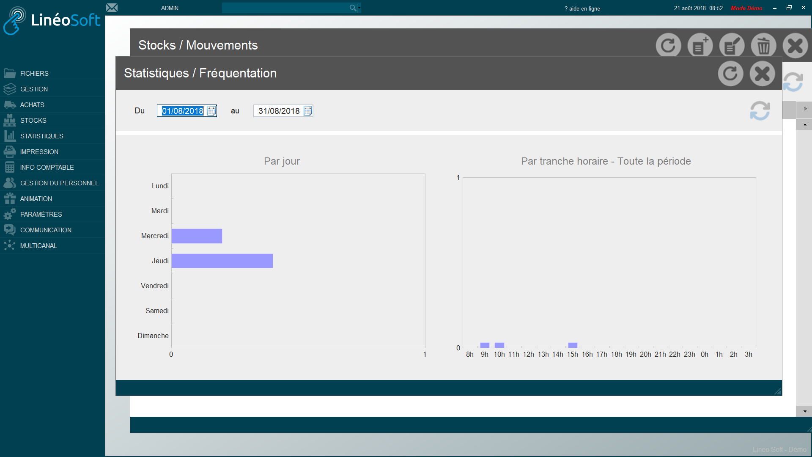This screenshot has height=457, width=812.
Task: Click scroll down arrow in background window
Action: pos(804,411)
